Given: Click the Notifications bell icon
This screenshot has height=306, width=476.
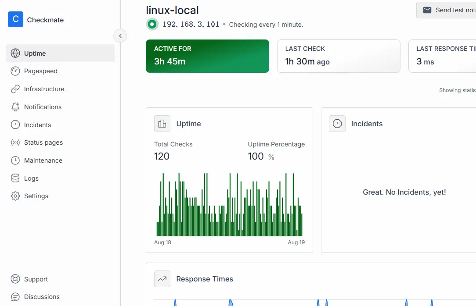Looking at the screenshot, I should [15, 107].
